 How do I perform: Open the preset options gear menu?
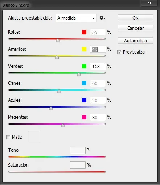coord(102,18)
